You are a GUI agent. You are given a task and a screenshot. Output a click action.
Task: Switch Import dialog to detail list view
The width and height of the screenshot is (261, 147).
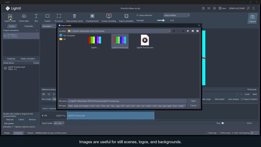point(197,31)
